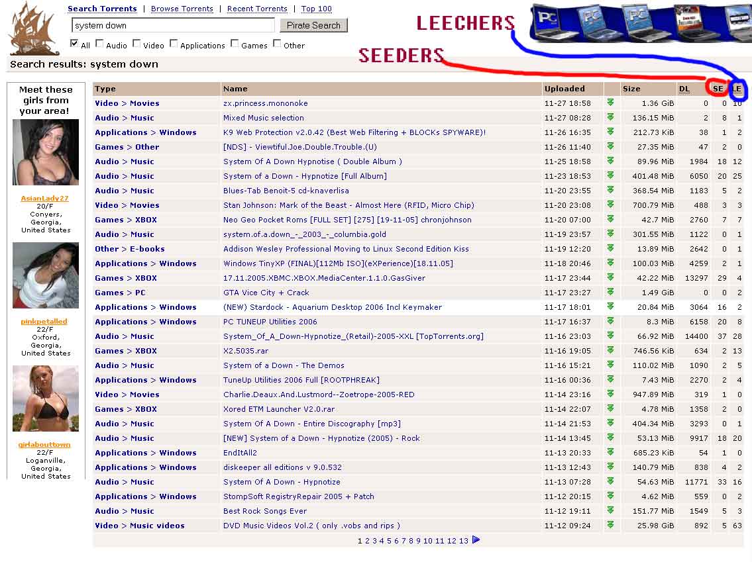Open Games > PC category link
This screenshot has height=562, width=752.
[120, 293]
